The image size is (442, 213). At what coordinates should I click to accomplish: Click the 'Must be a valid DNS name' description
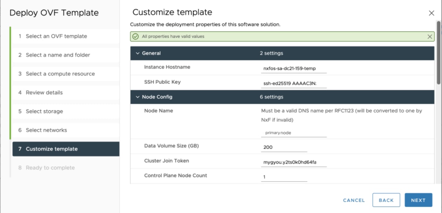[342, 115]
